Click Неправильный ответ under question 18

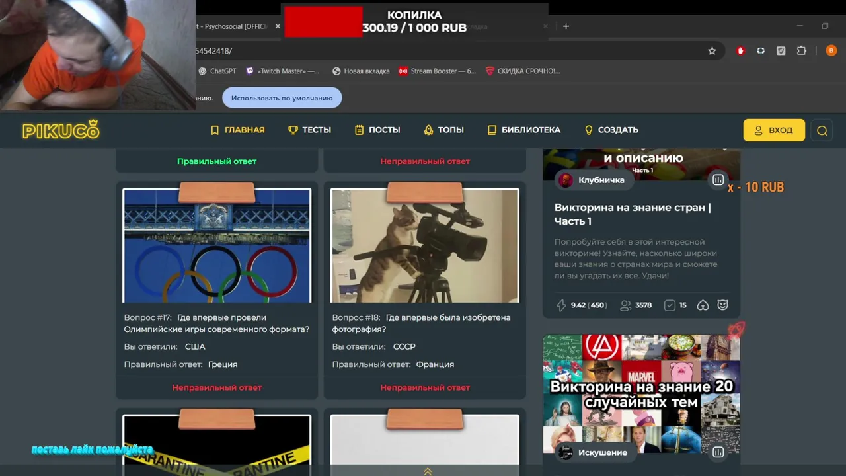(425, 387)
